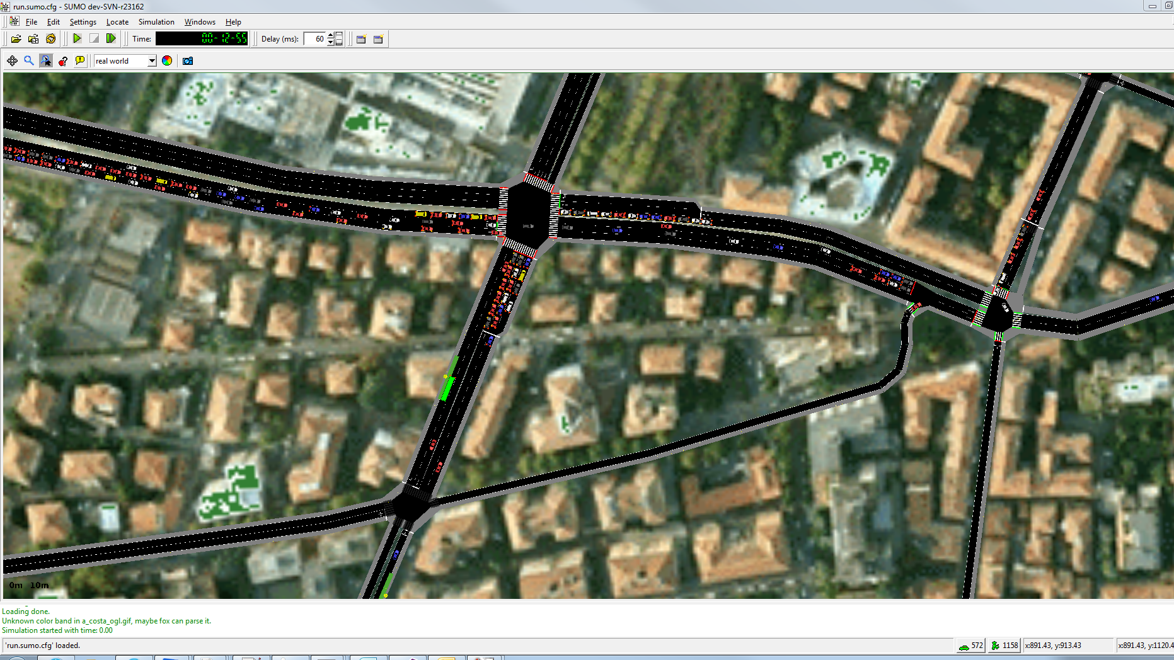The width and height of the screenshot is (1174, 660).
Task: Open the Delay slider control
Action: pyautogui.click(x=338, y=38)
